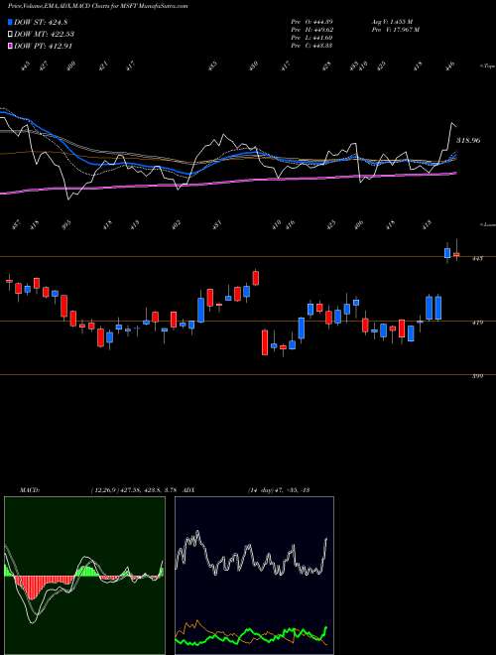Click the latest small red candlestick at 443 level
Image resolution: width=496 pixels, height=655 pixels.
456,254
